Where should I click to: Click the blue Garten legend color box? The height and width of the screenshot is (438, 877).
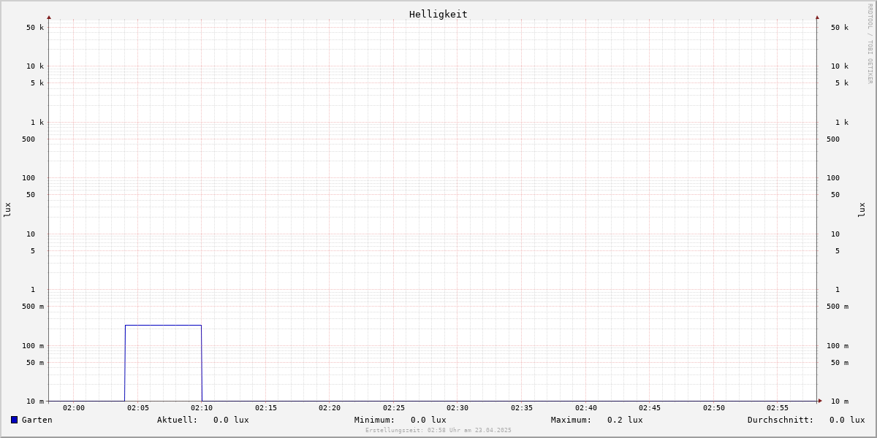click(x=14, y=420)
